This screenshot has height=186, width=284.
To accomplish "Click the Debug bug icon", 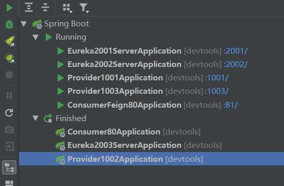I will [9, 24].
